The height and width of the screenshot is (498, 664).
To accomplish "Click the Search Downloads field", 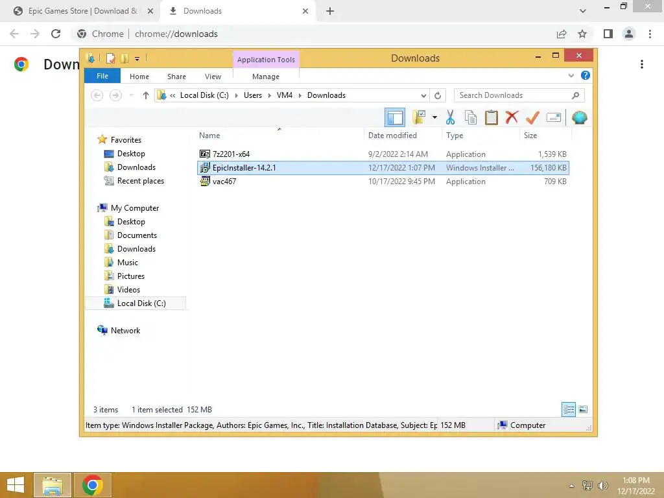I will click(519, 95).
